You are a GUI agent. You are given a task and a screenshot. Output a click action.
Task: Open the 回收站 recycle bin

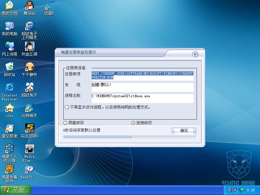[10, 70]
